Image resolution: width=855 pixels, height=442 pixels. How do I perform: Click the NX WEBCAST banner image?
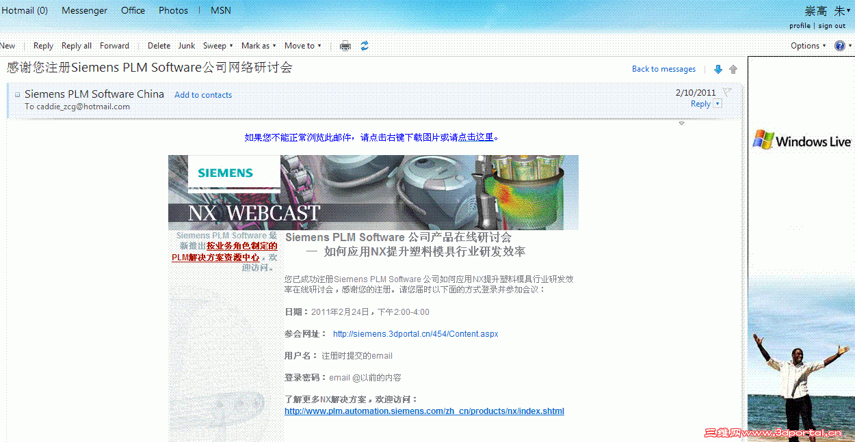point(373,193)
